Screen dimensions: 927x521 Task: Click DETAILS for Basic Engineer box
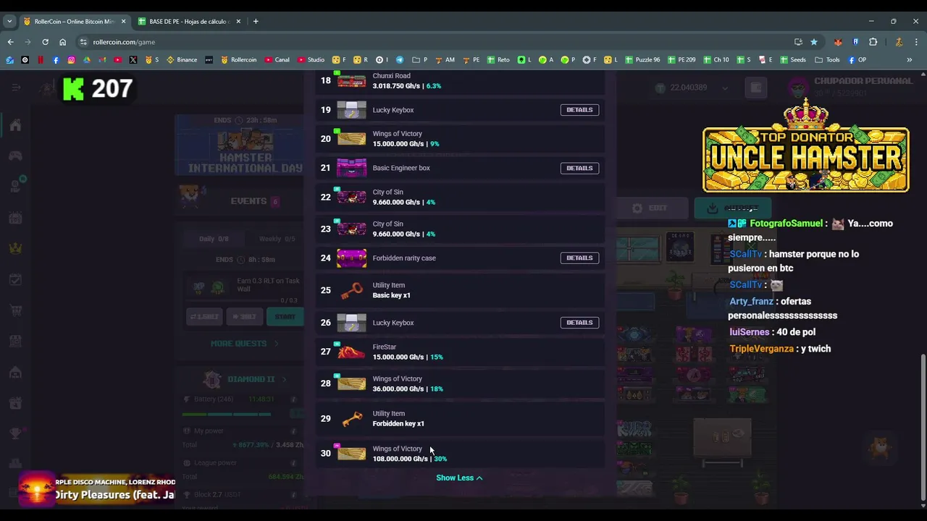579,168
